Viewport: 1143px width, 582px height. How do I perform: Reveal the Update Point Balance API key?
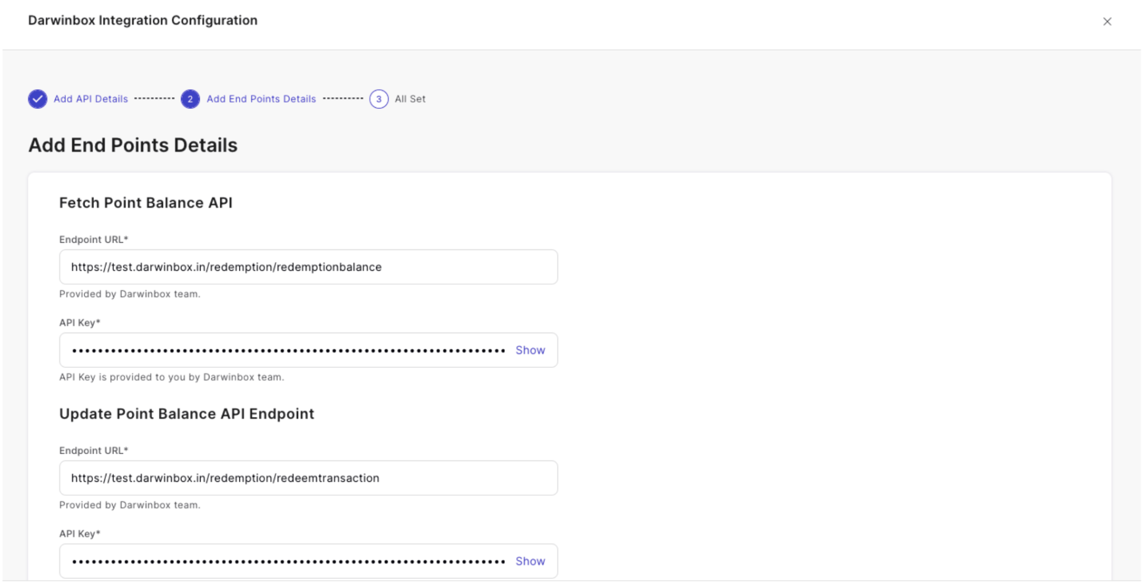click(x=530, y=561)
